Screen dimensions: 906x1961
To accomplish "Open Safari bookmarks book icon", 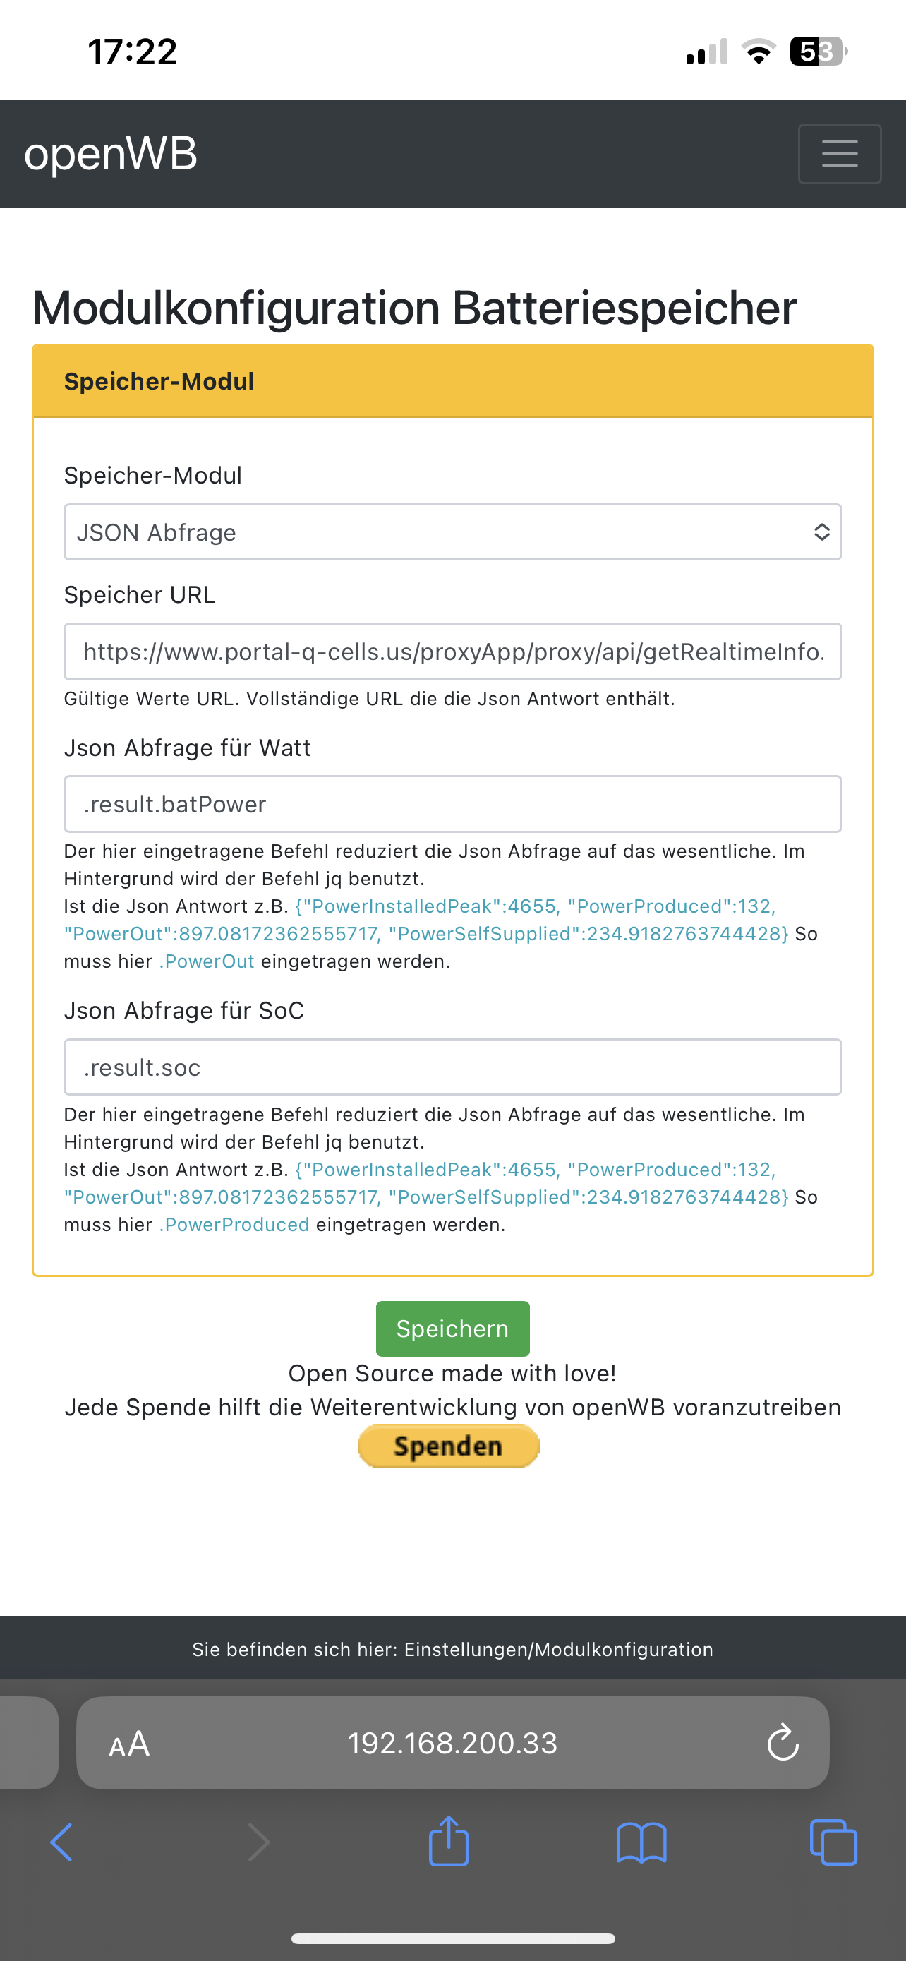I will [641, 1842].
